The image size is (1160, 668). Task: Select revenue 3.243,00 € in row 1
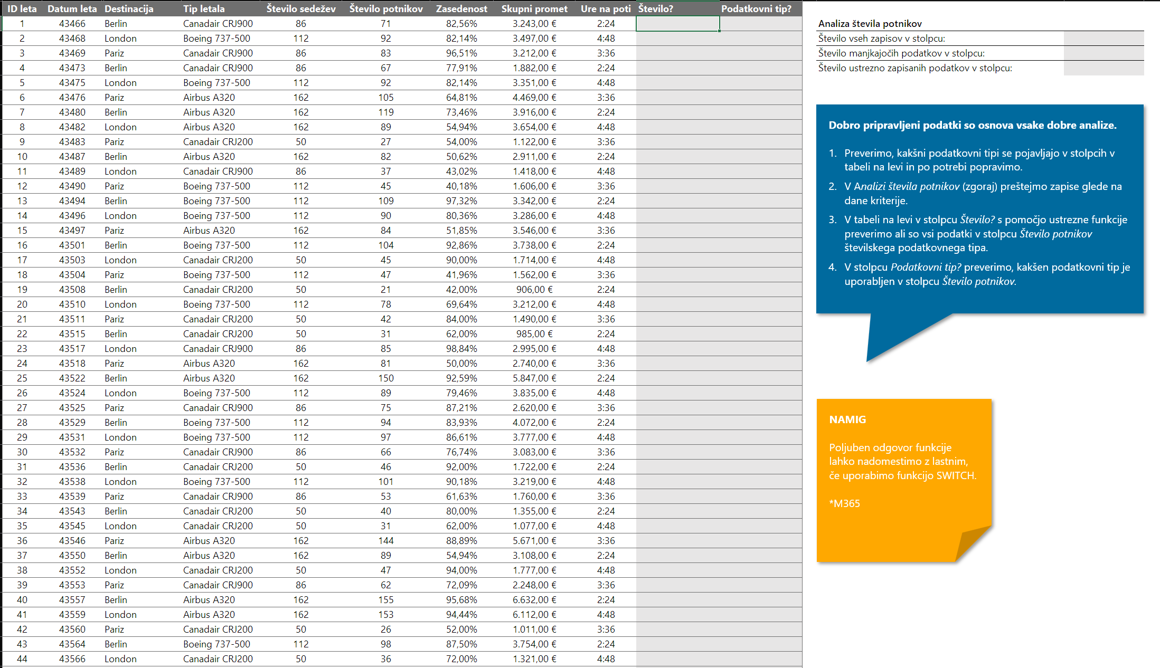[534, 24]
